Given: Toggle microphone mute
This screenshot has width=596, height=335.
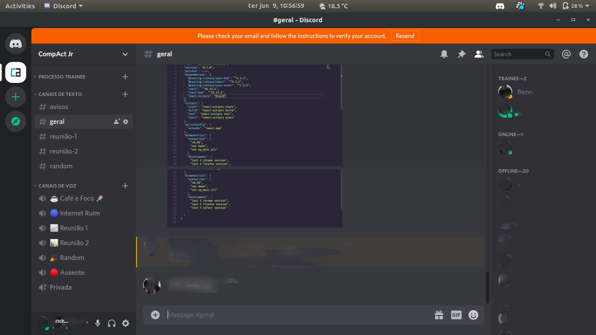Looking at the screenshot, I should click(x=98, y=323).
